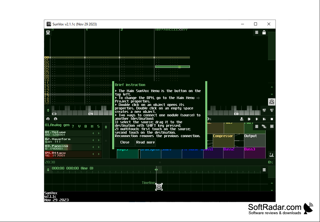Click the timeline scroll down arrow
This screenshot has height=222, width=320.
pos(272,190)
